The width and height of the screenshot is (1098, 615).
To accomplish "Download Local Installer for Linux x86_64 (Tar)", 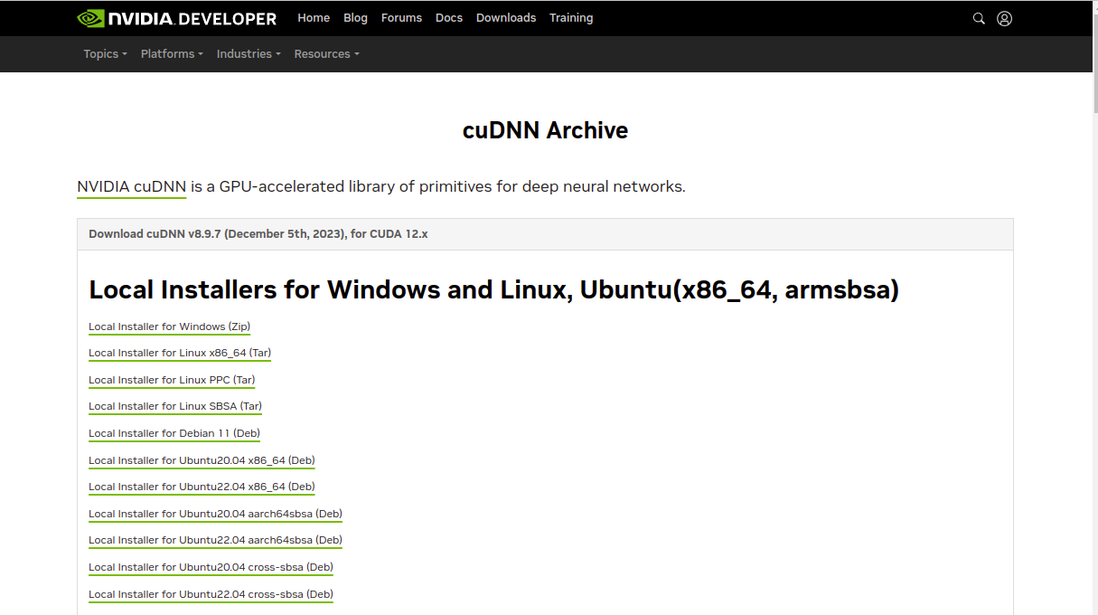I will [x=180, y=354].
